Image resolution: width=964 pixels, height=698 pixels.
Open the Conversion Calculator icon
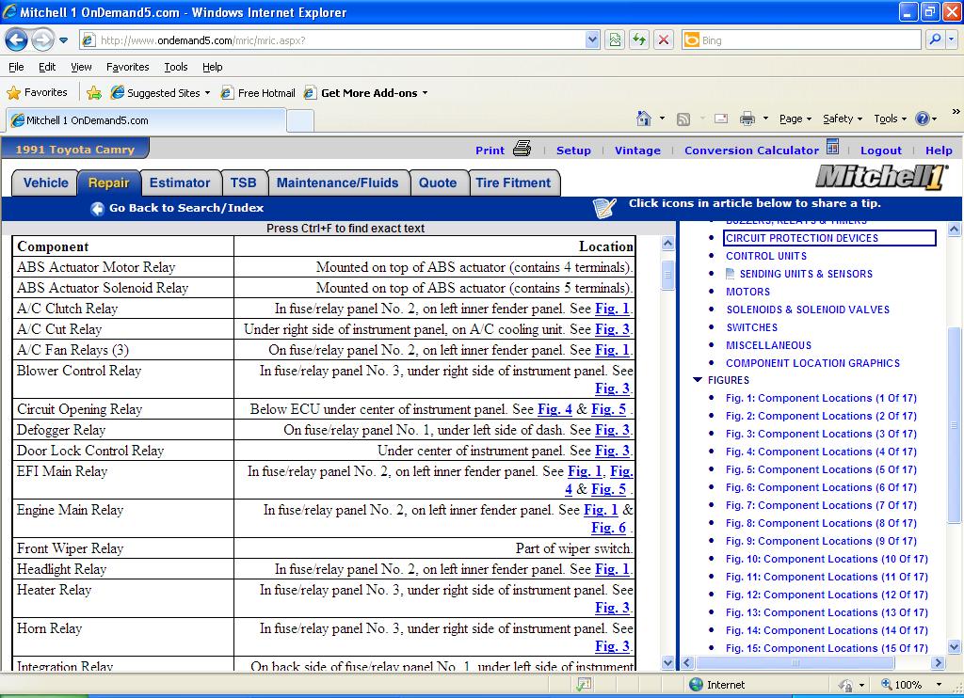point(832,148)
